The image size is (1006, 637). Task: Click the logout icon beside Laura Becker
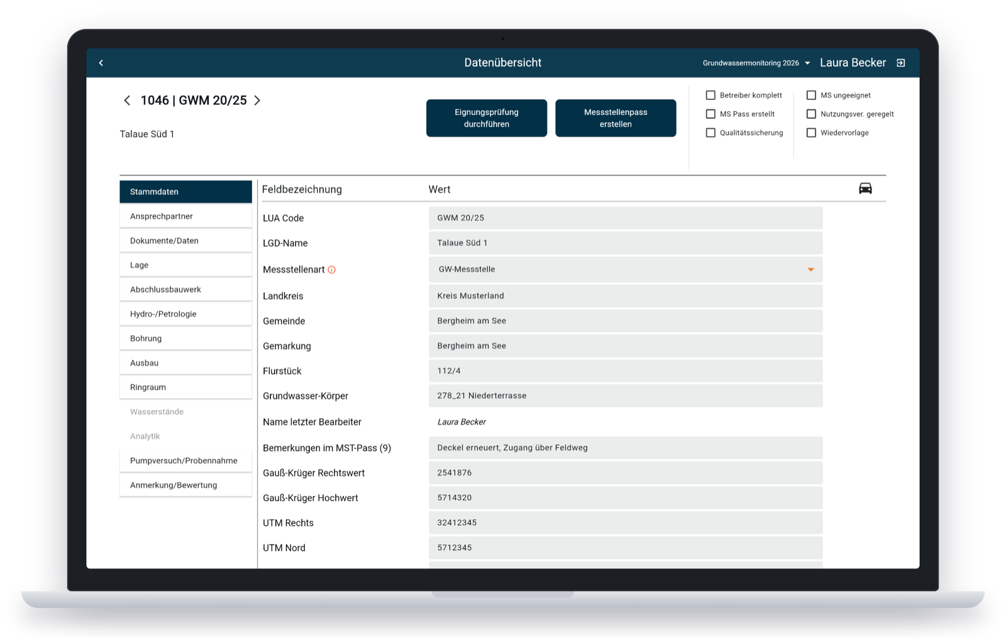click(900, 63)
